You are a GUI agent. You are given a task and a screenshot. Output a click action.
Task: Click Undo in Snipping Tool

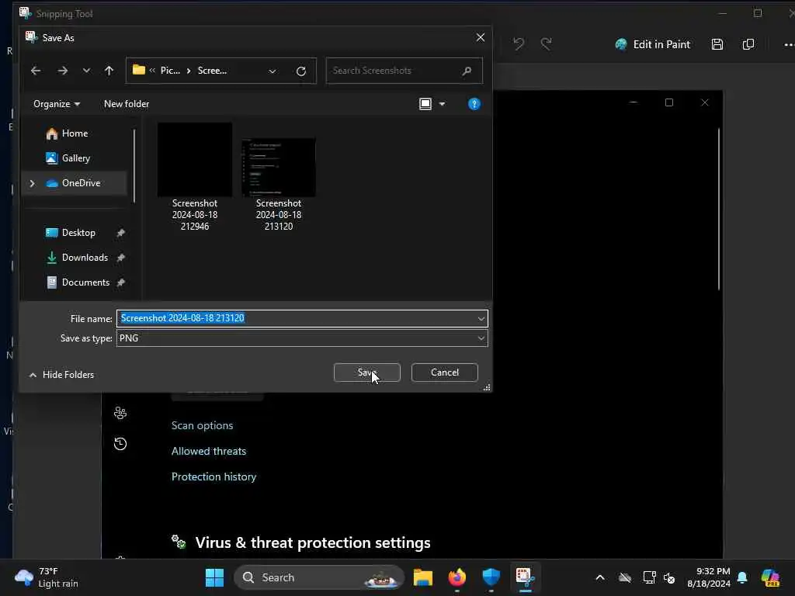[518, 44]
